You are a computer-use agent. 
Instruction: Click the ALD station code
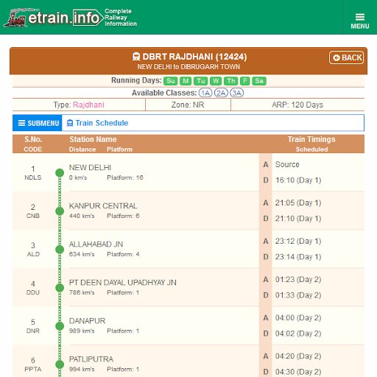[33, 254]
